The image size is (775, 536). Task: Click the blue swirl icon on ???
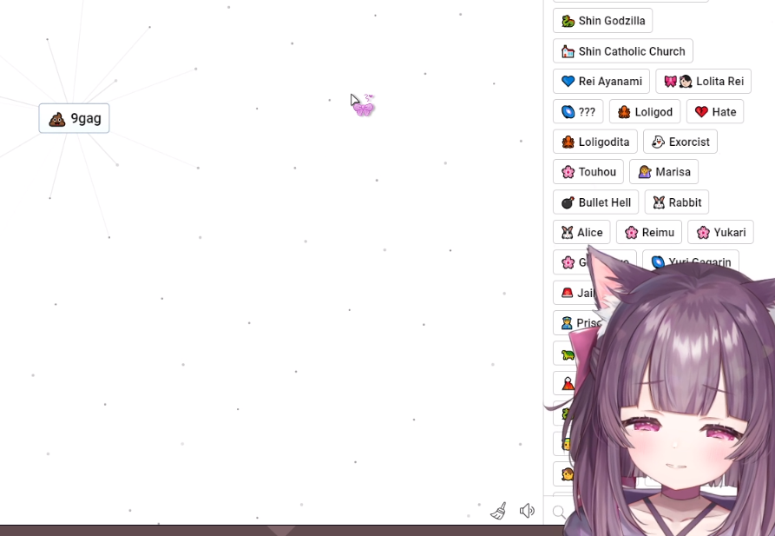coord(568,112)
